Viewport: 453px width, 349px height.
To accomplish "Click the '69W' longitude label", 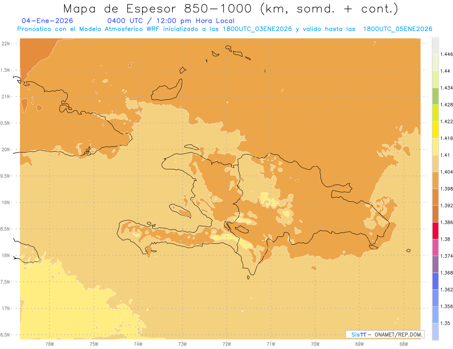I will click(x=359, y=344).
